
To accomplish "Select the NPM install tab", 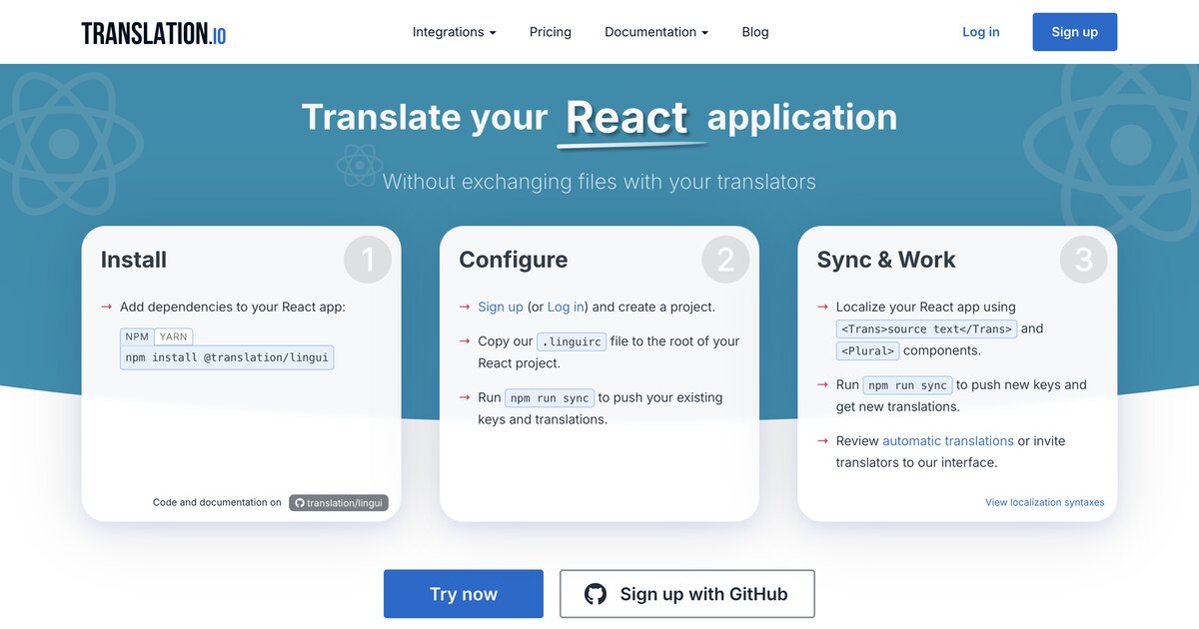I will [137, 336].
